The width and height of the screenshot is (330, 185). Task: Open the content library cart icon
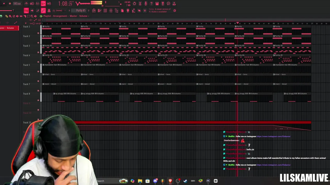click(x=145, y=11)
